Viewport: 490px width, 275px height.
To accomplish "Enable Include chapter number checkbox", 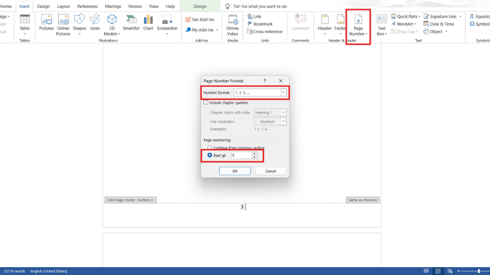I will pos(206,103).
